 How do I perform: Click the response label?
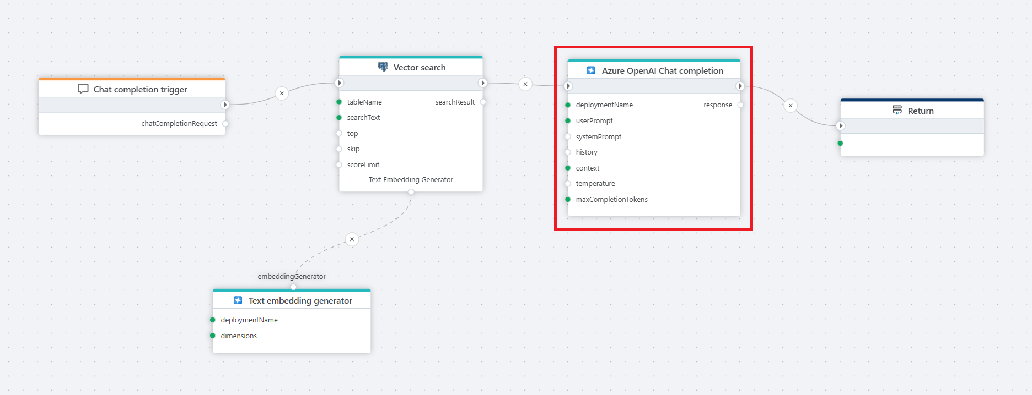tap(718, 105)
